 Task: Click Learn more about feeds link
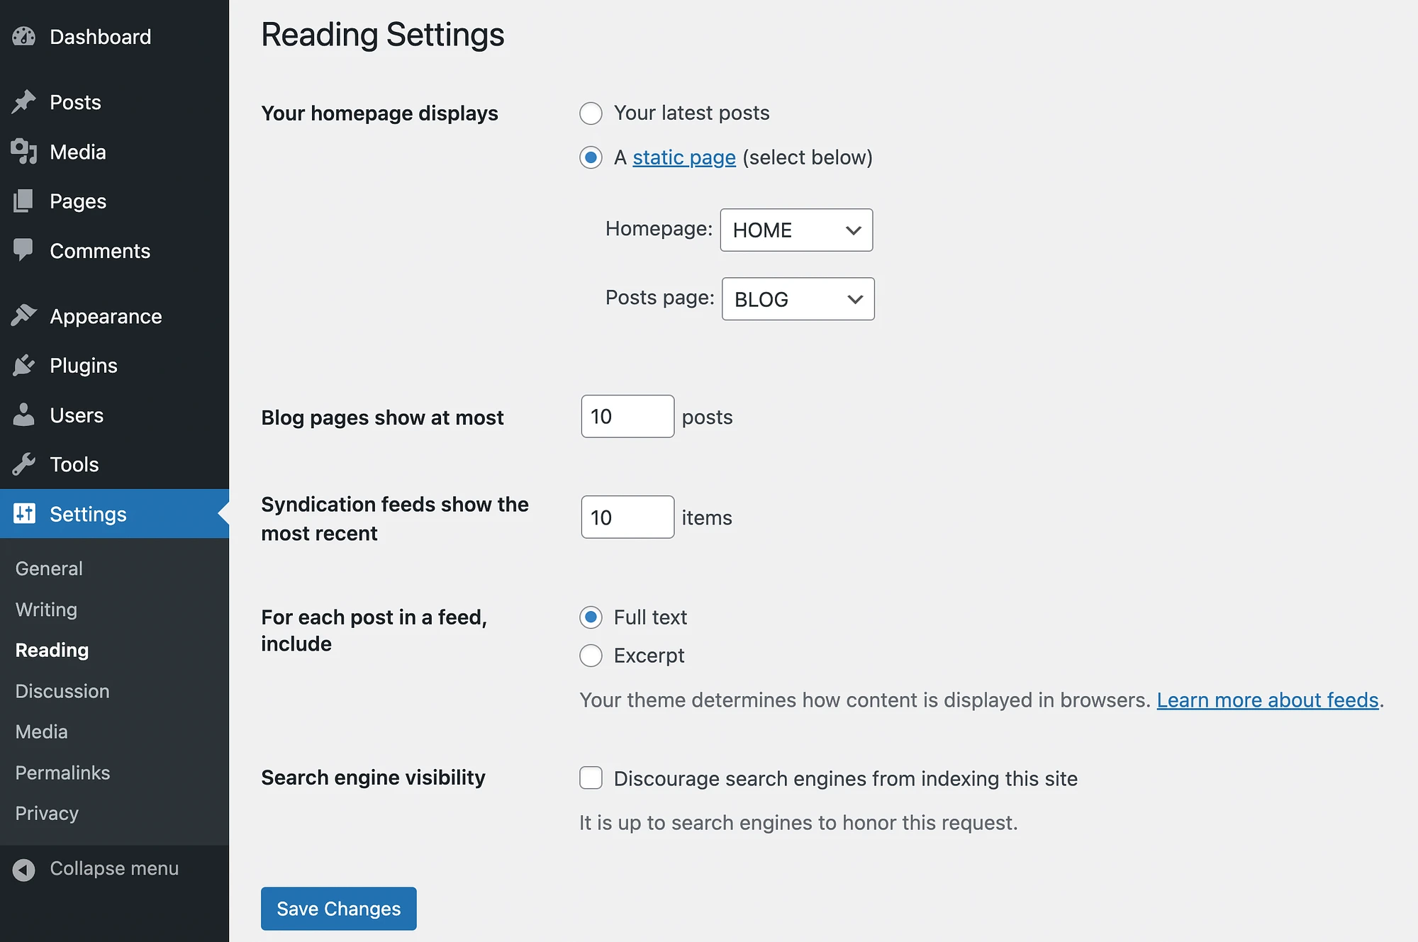click(1268, 698)
